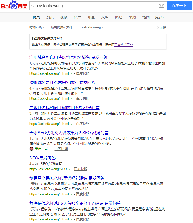Screen dimensions: 193x223
Task: Open 百度快照 for 创易鸟 result
Action: pos(83,194)
